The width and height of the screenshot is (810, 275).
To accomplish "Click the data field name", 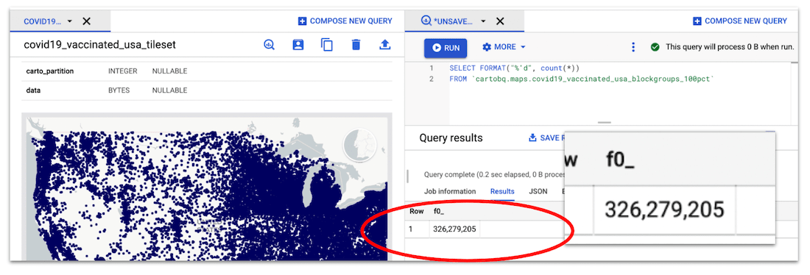I will (x=33, y=90).
